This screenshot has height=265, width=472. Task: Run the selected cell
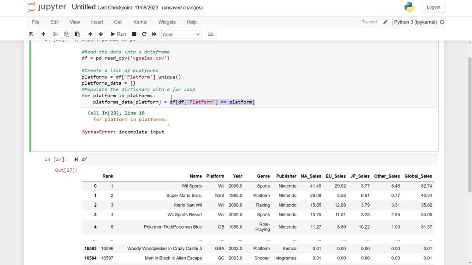[118, 34]
